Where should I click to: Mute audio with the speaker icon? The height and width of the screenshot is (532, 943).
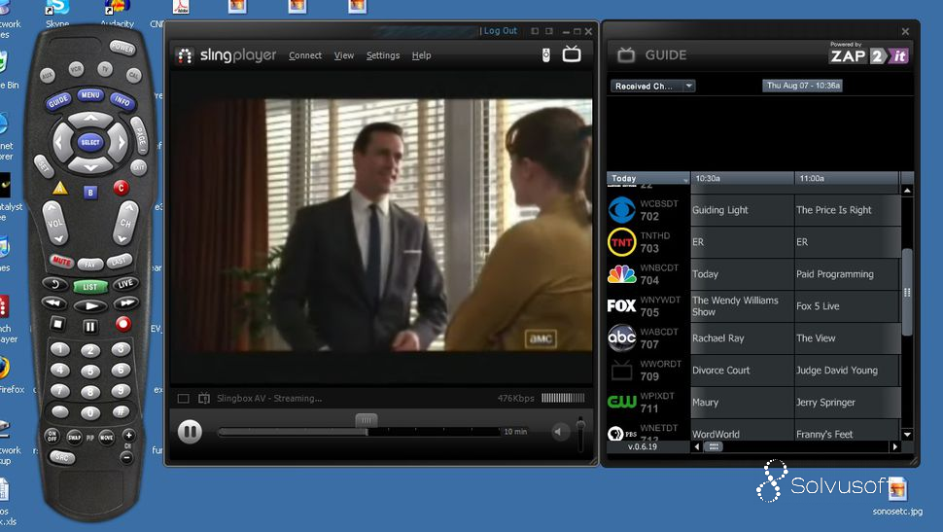point(559,432)
